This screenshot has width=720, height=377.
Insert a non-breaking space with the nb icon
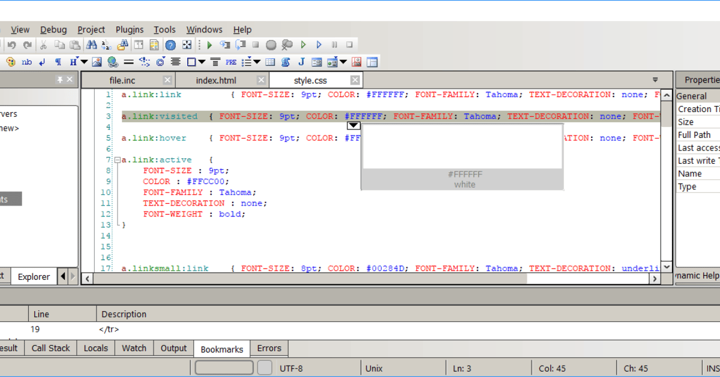coord(27,62)
